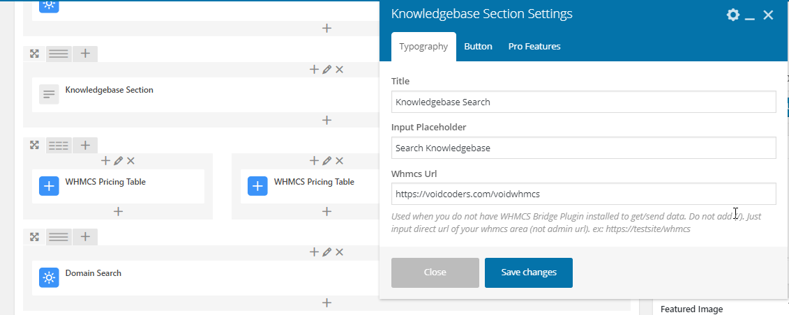The height and width of the screenshot is (315, 789).
Task: Click the Domain Search element icon
Action: click(49, 277)
